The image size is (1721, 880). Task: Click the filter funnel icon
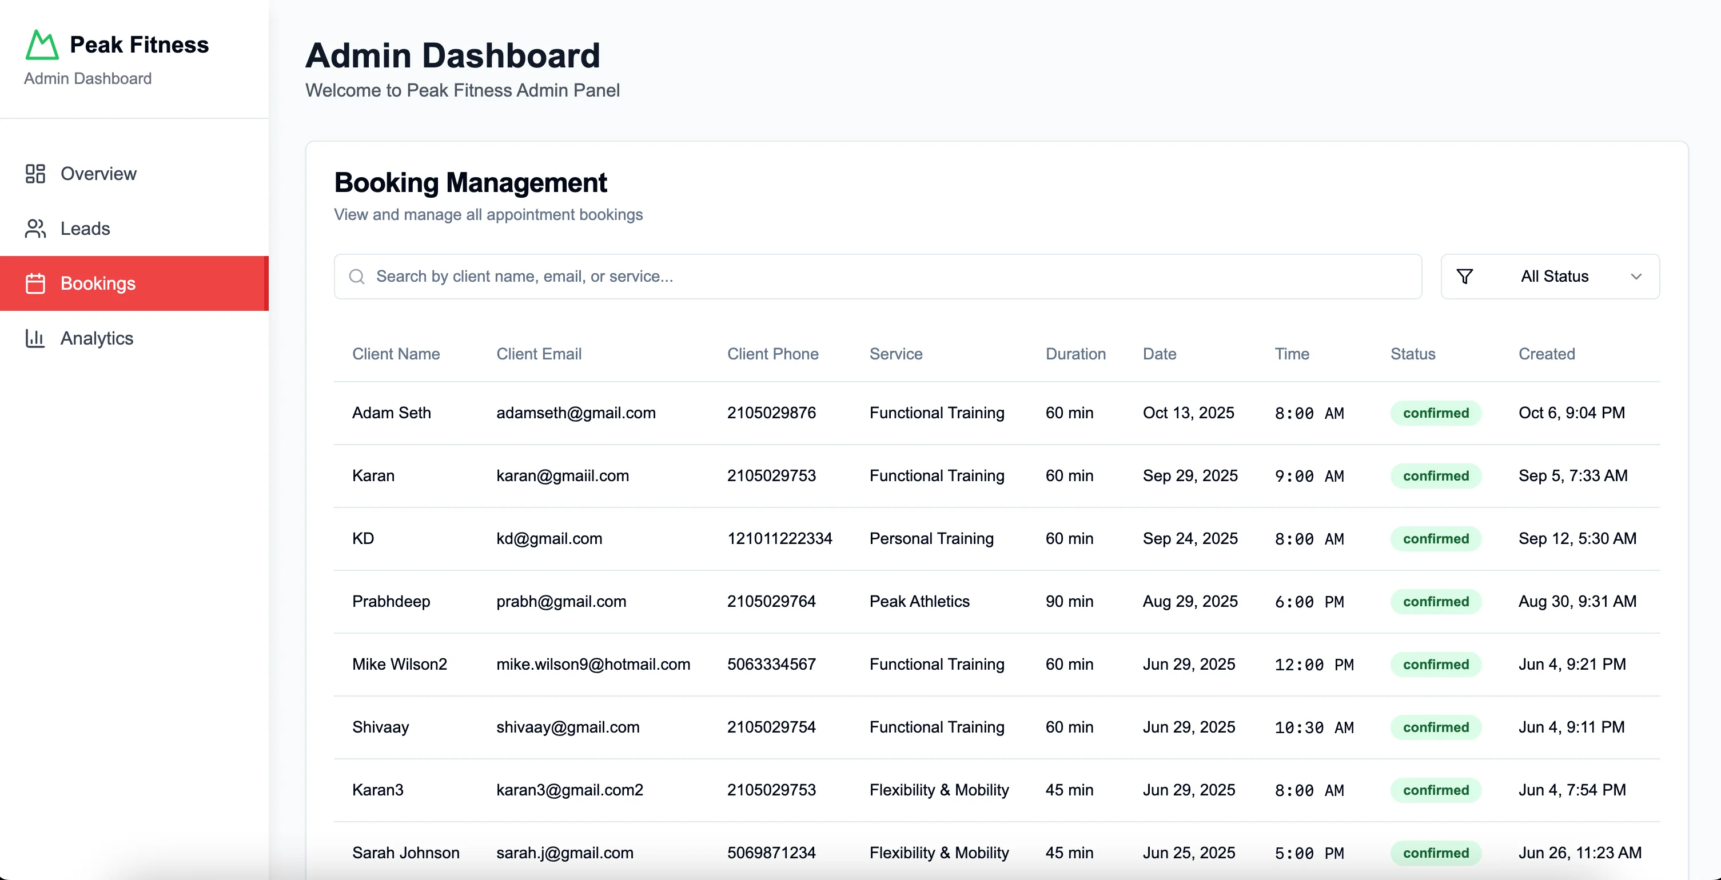tap(1464, 277)
